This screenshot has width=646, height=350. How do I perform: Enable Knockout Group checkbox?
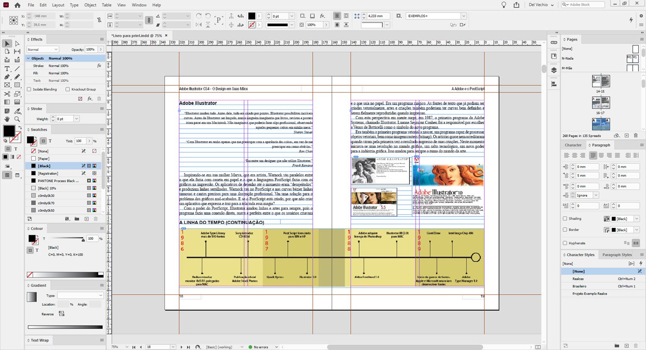point(68,89)
